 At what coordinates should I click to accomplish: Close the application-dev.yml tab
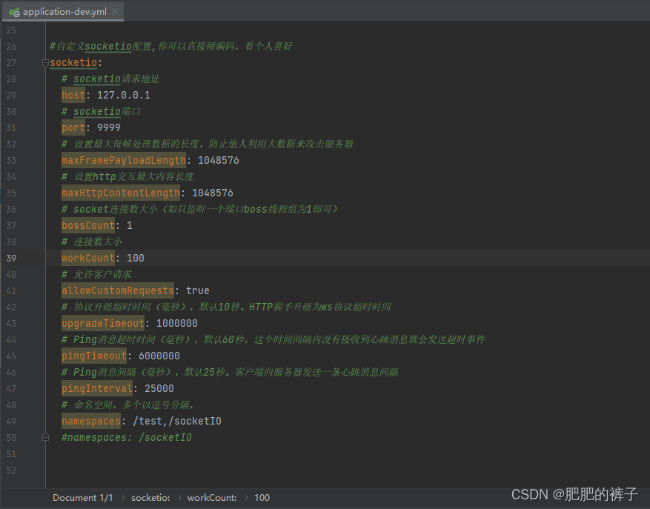click(x=115, y=12)
